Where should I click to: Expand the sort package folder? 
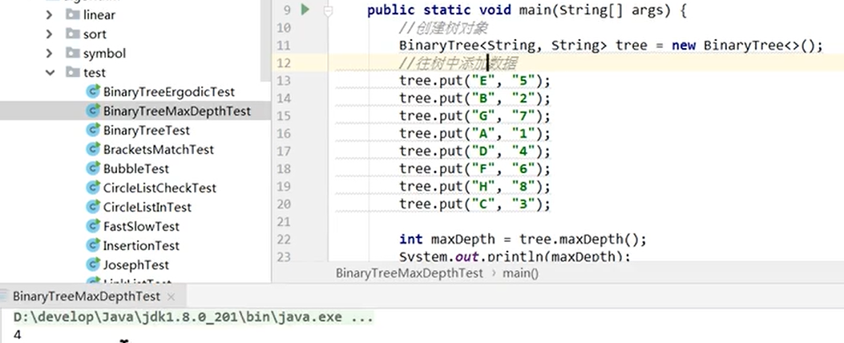[x=50, y=34]
